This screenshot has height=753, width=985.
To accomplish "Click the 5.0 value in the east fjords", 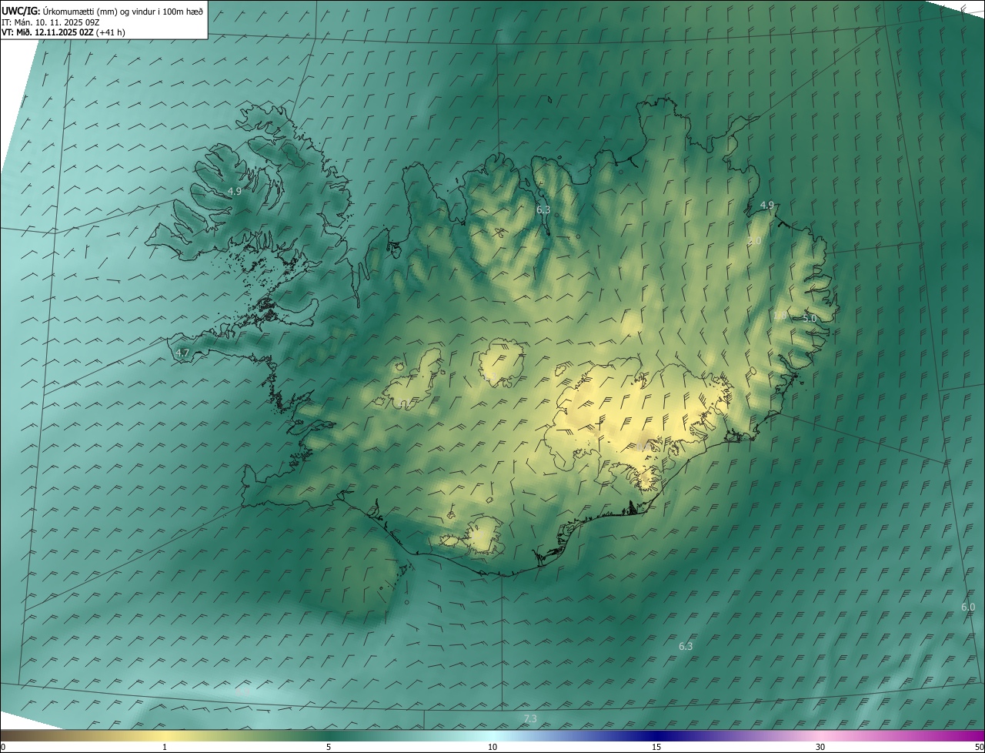I will (x=809, y=318).
